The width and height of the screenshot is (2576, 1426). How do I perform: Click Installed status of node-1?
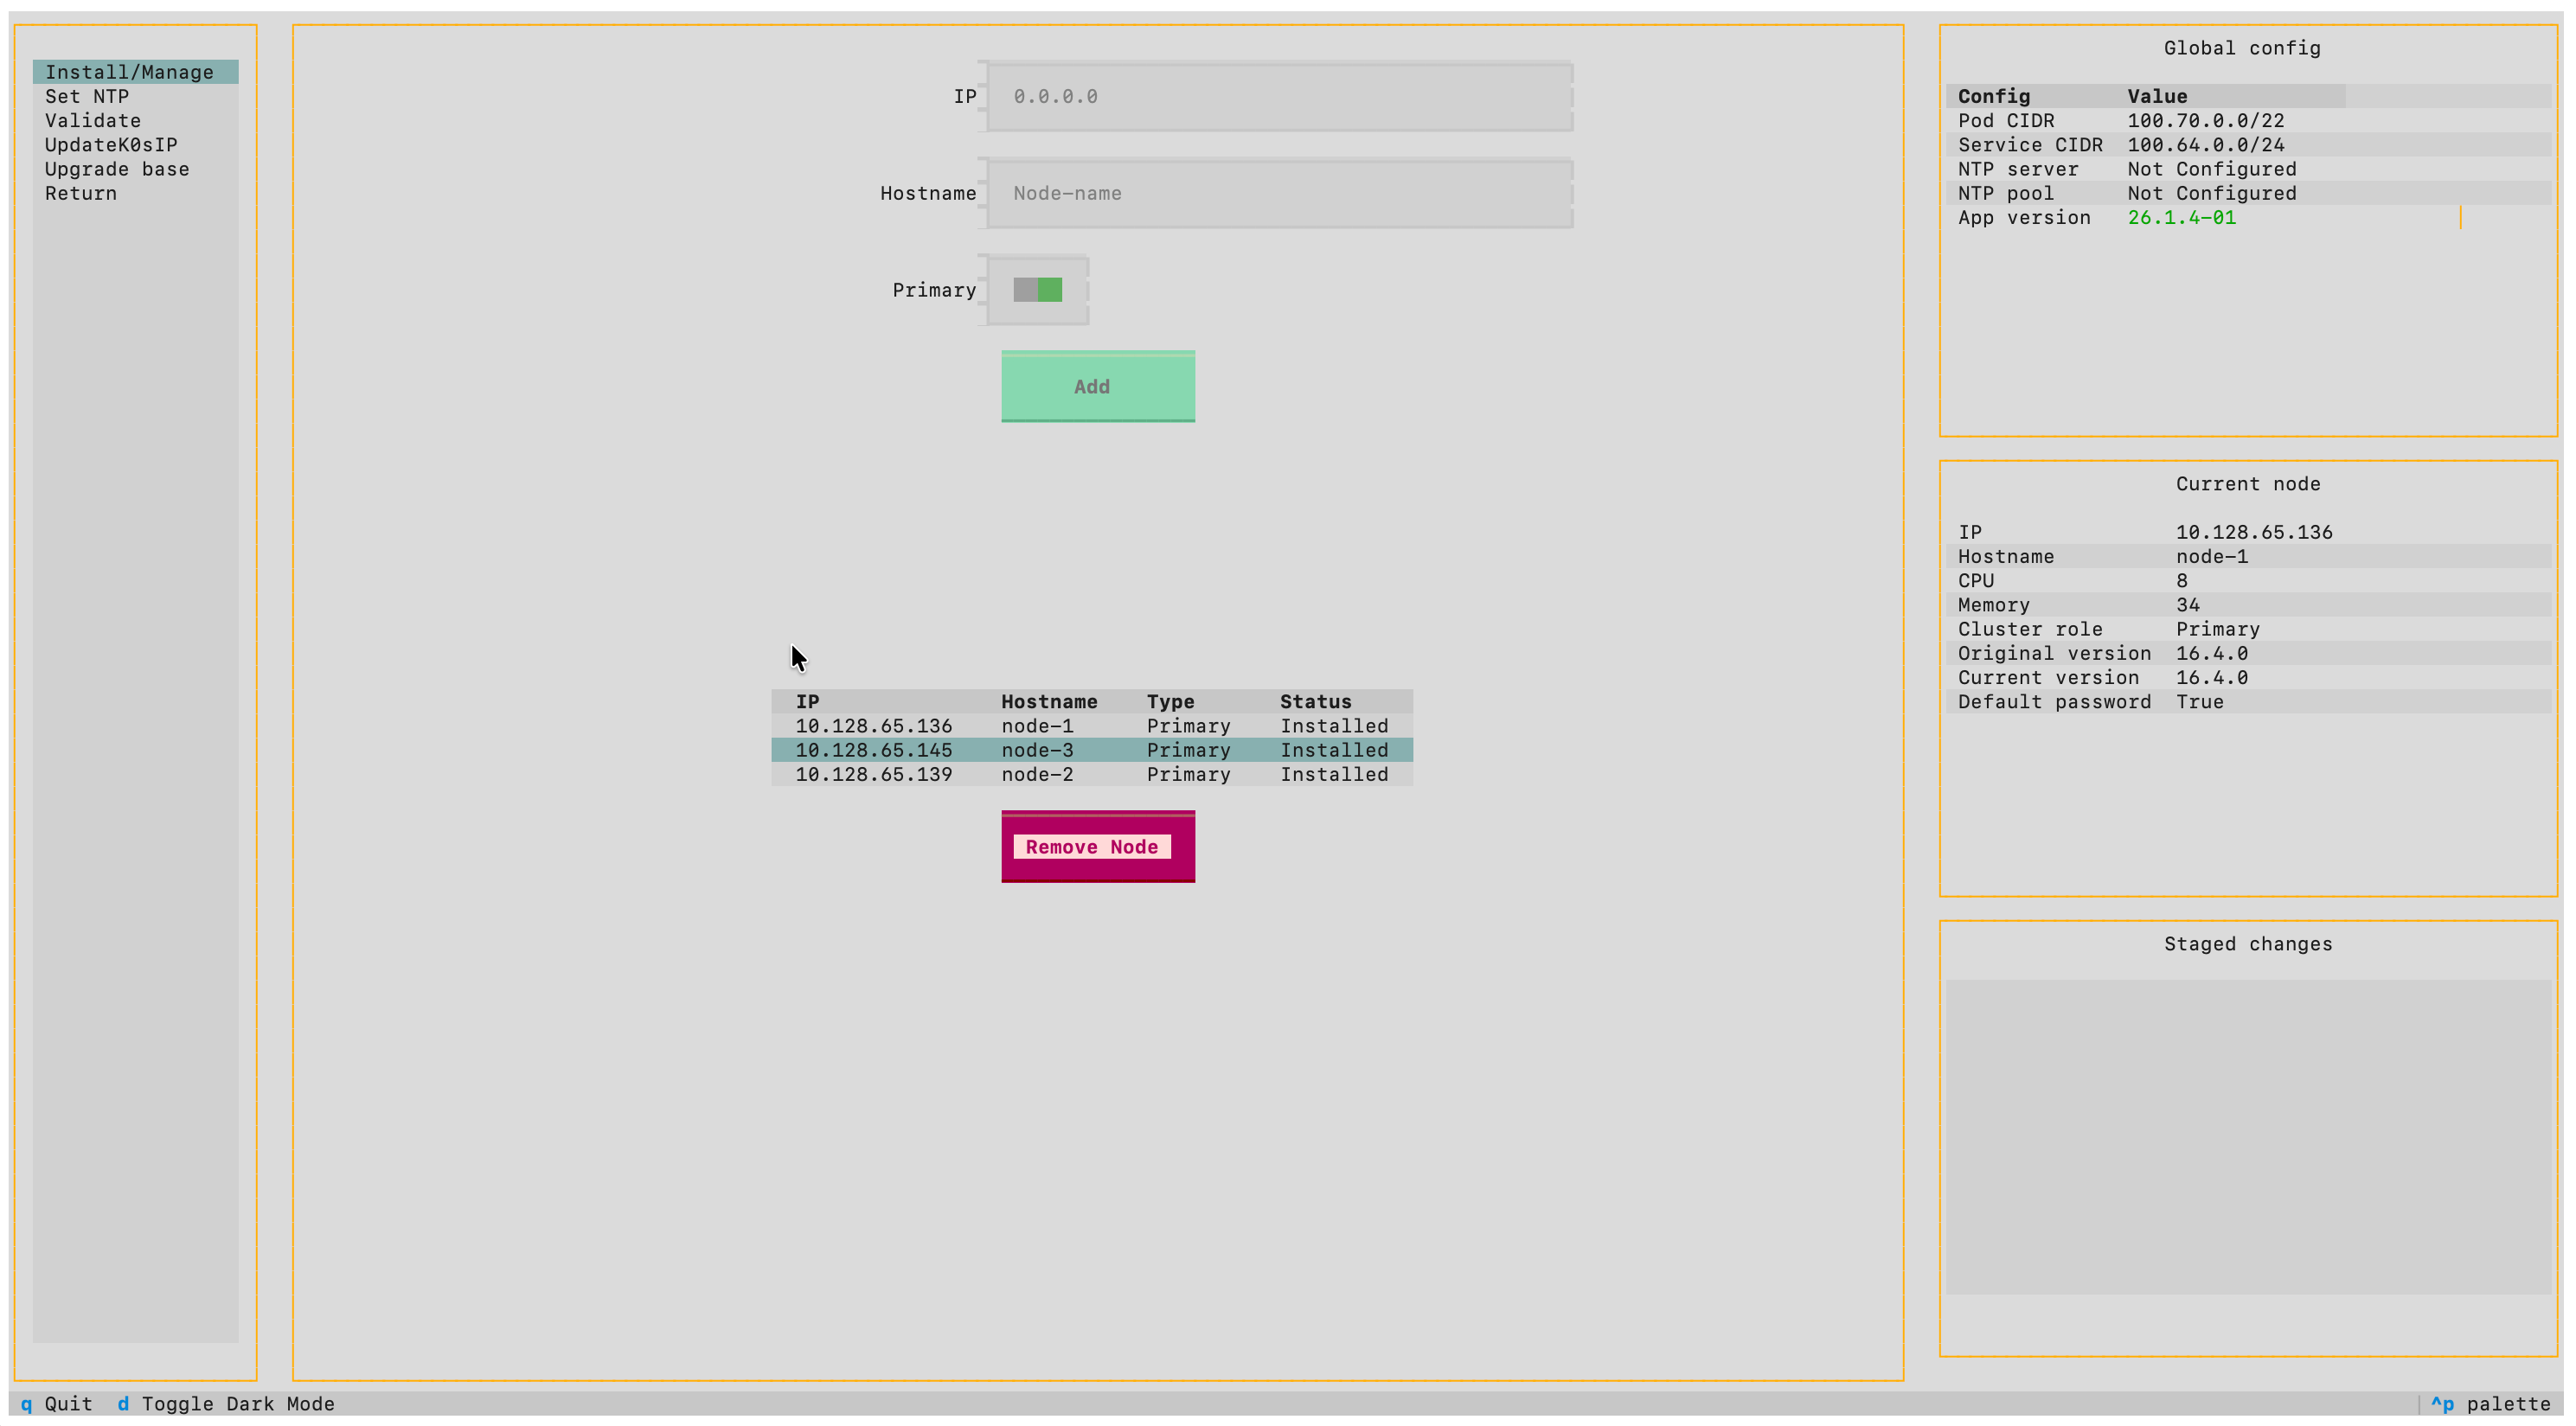(1334, 726)
